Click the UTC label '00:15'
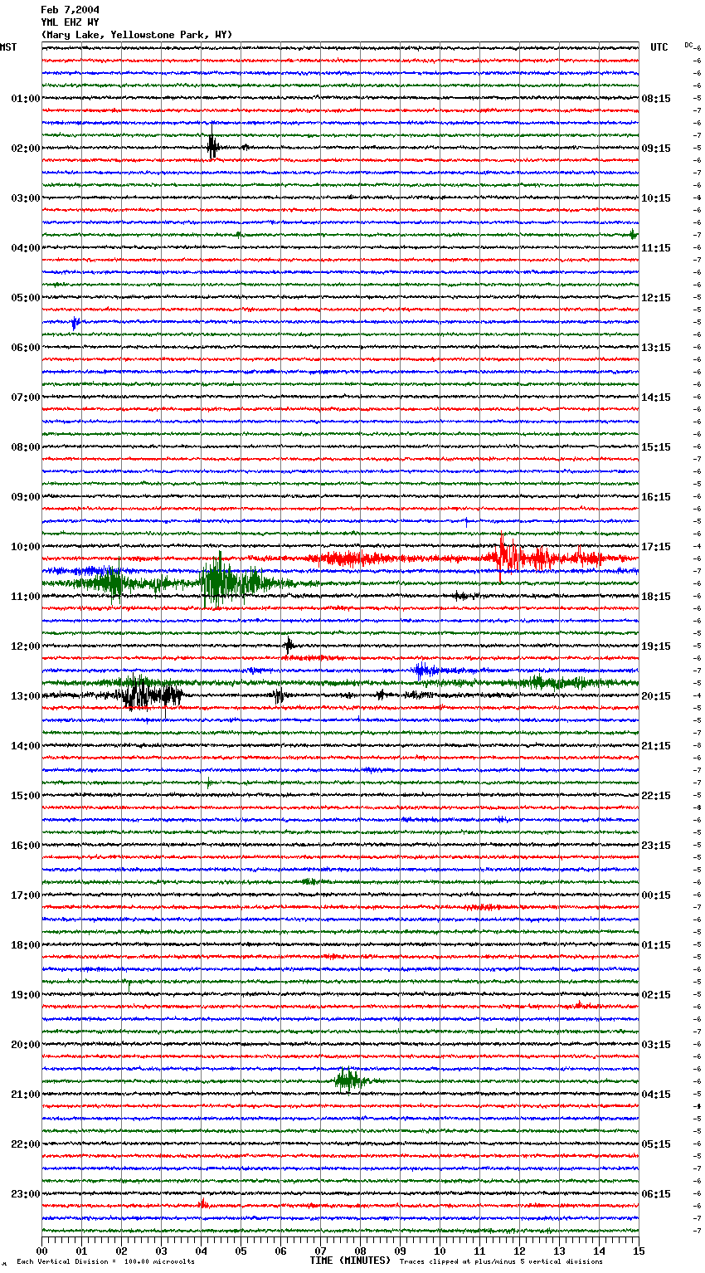The width and height of the screenshot is (705, 1273). click(656, 895)
